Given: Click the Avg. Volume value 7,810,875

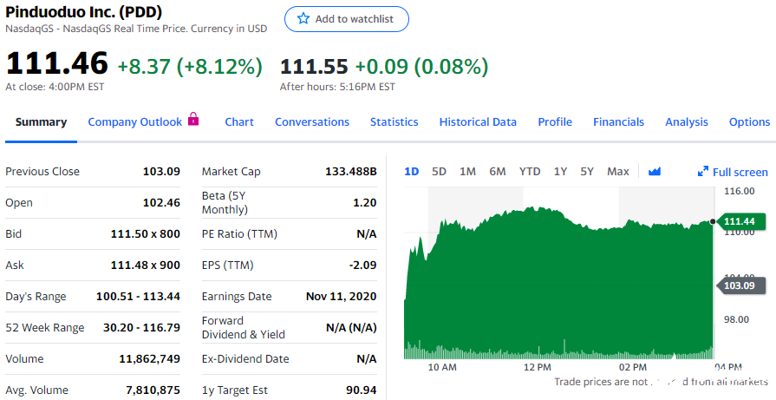Looking at the screenshot, I should pyautogui.click(x=153, y=390).
